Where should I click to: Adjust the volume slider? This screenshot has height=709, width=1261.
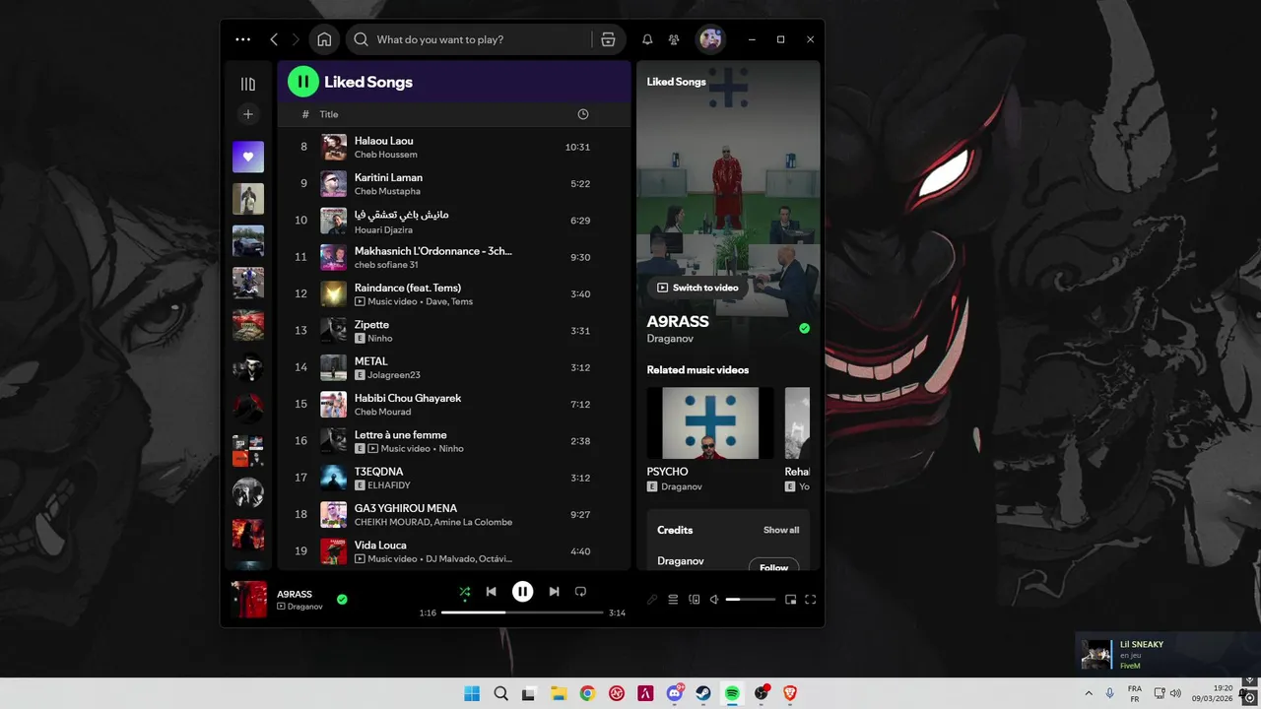click(751, 599)
